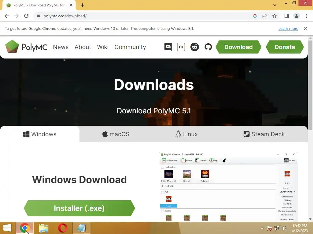Open the Chrome three-dot menu
The image size is (313, 234).
click(306, 16)
